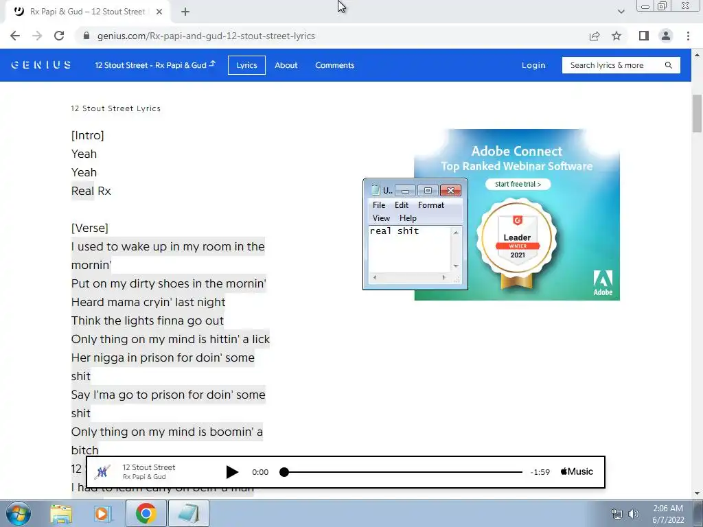Open the View menu in Notepad
The height and width of the screenshot is (527, 703).
click(381, 218)
